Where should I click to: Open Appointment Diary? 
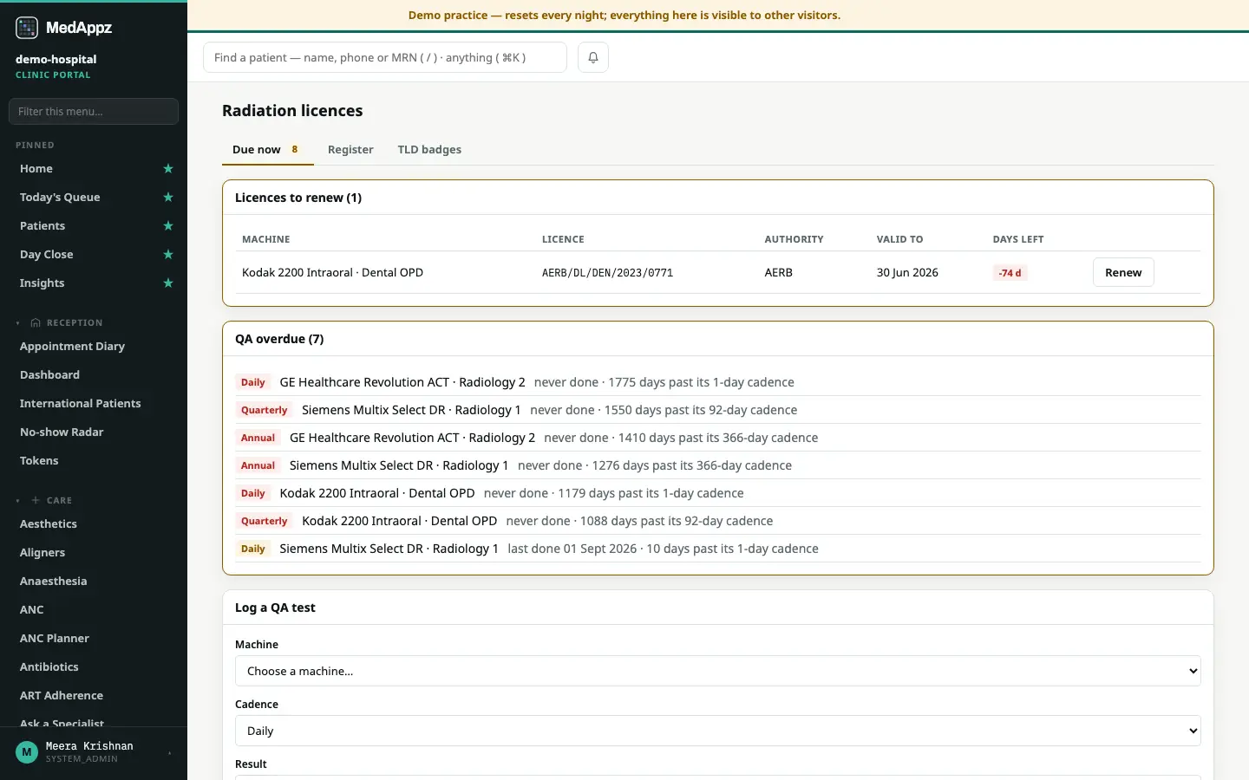pyautogui.click(x=72, y=346)
